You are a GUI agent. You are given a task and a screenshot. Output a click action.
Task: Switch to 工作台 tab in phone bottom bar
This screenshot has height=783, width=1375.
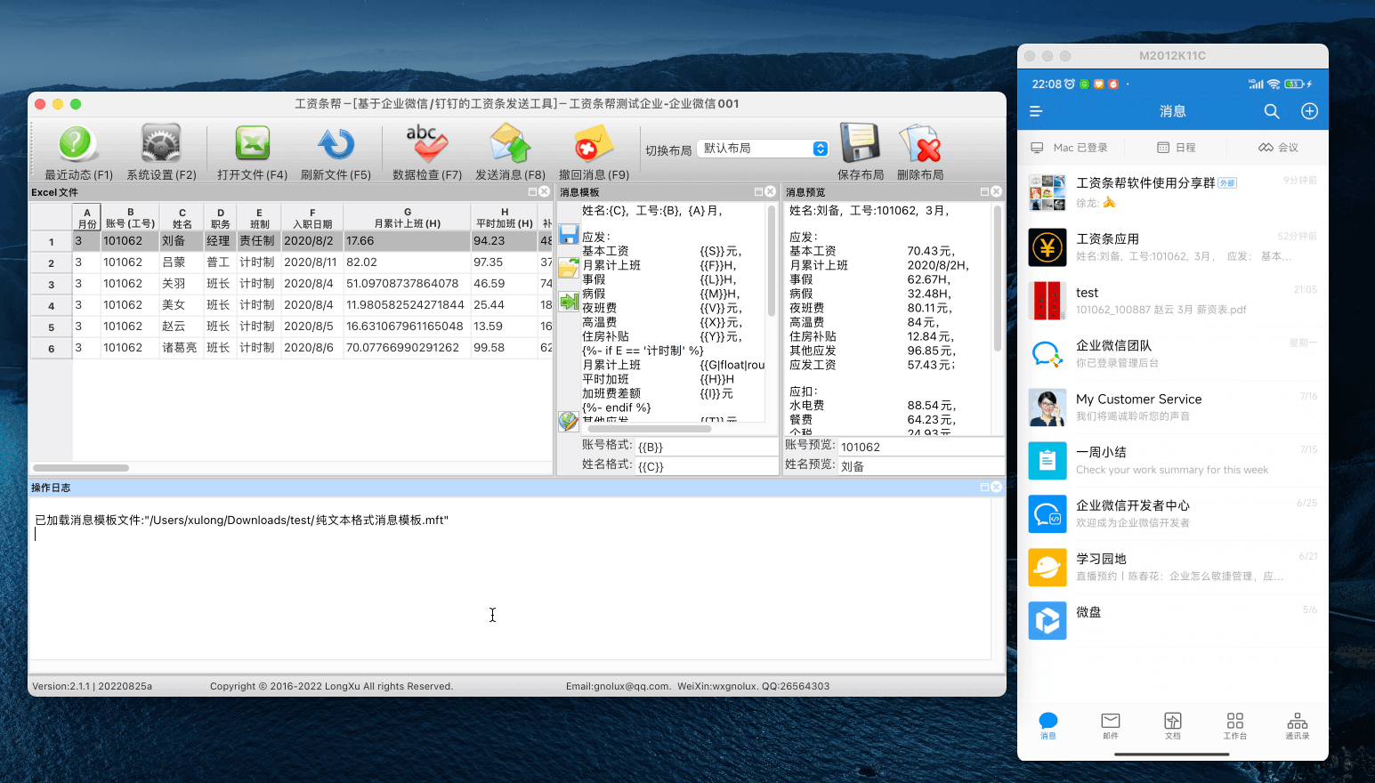coord(1235,725)
